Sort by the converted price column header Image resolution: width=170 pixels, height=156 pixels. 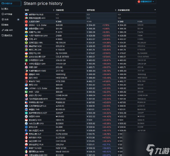101,10
